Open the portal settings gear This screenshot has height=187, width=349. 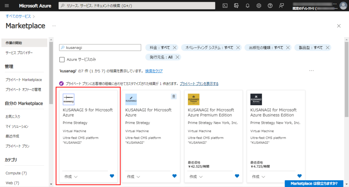click(259, 5)
